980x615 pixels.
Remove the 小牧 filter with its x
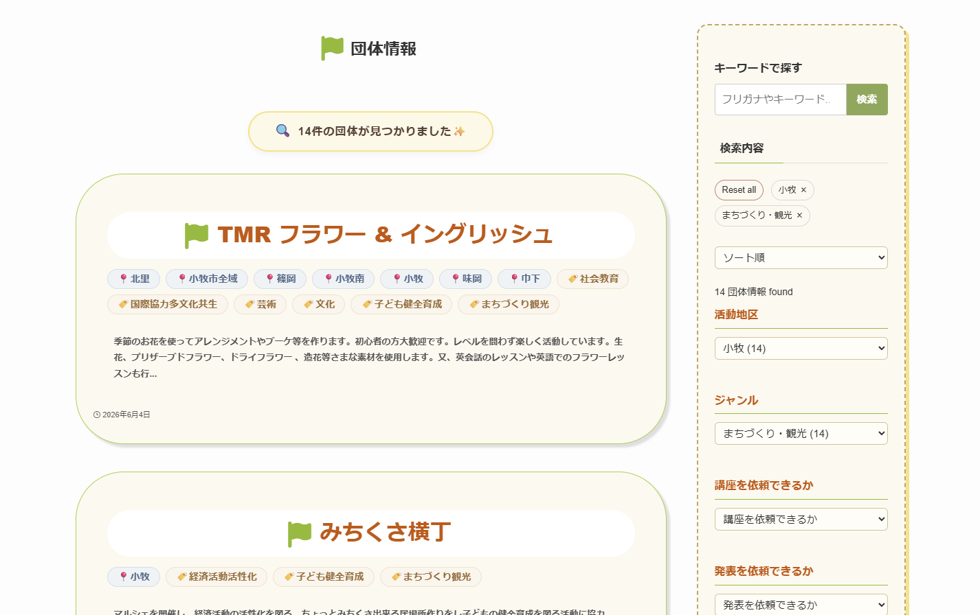coord(803,190)
